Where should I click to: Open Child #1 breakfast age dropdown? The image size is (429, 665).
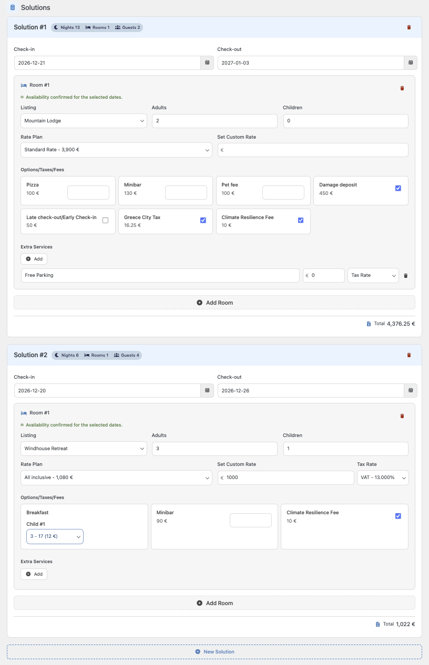(x=55, y=536)
